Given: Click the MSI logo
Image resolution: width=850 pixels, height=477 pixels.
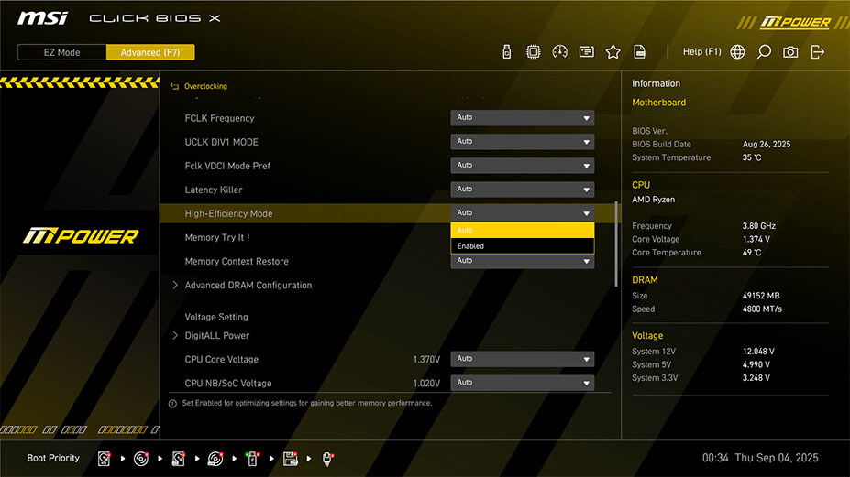Looking at the screenshot, I should click(42, 18).
